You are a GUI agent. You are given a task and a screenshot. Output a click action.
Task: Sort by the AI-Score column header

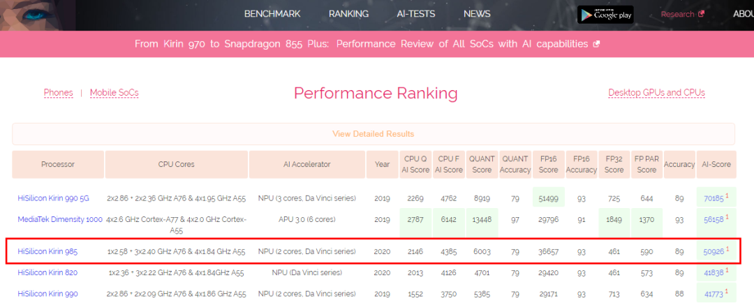point(716,165)
